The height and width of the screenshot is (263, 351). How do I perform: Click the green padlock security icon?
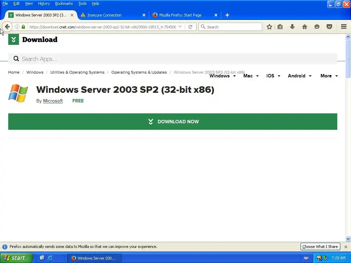pos(23,27)
